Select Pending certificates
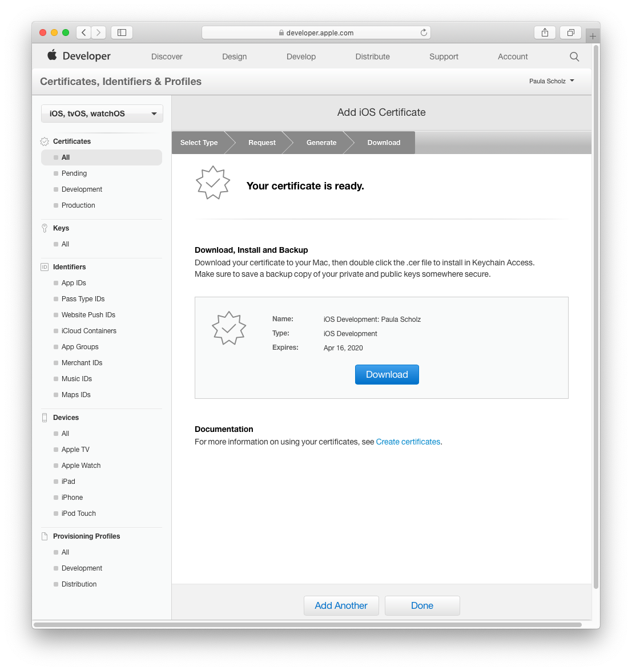This screenshot has width=632, height=671. [74, 173]
